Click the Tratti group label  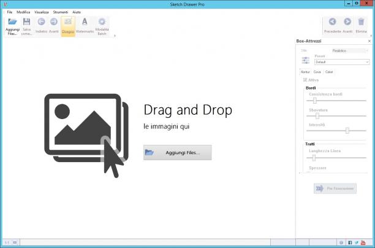310,144
